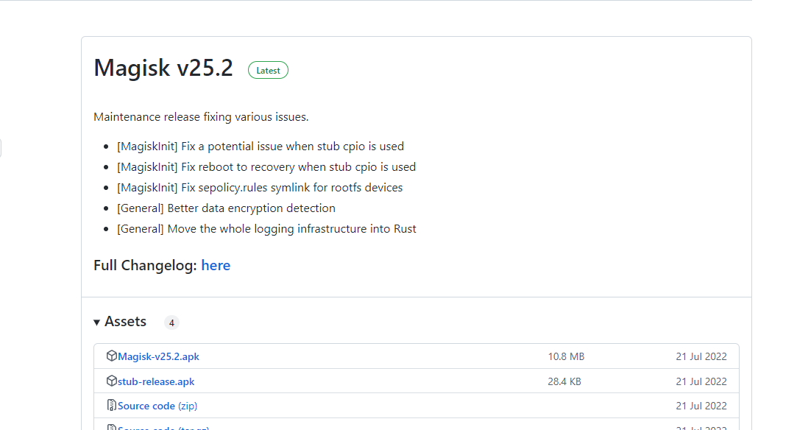Click the 'Move the whole logging infrastructure' bullet
The width and height of the screenshot is (797, 430).
pyautogui.click(x=266, y=229)
